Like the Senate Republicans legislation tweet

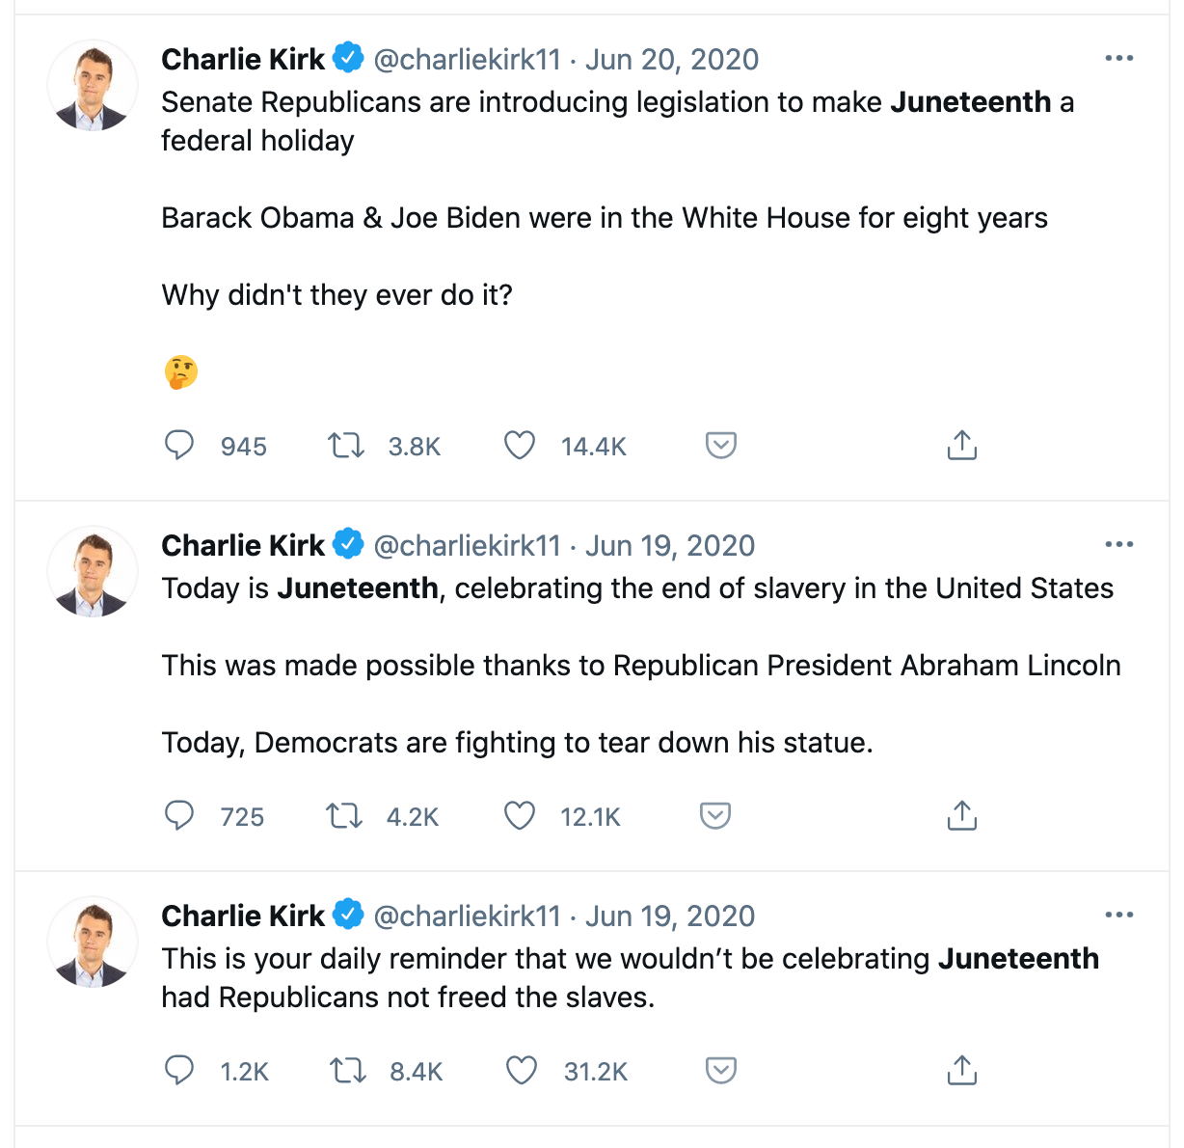(519, 446)
